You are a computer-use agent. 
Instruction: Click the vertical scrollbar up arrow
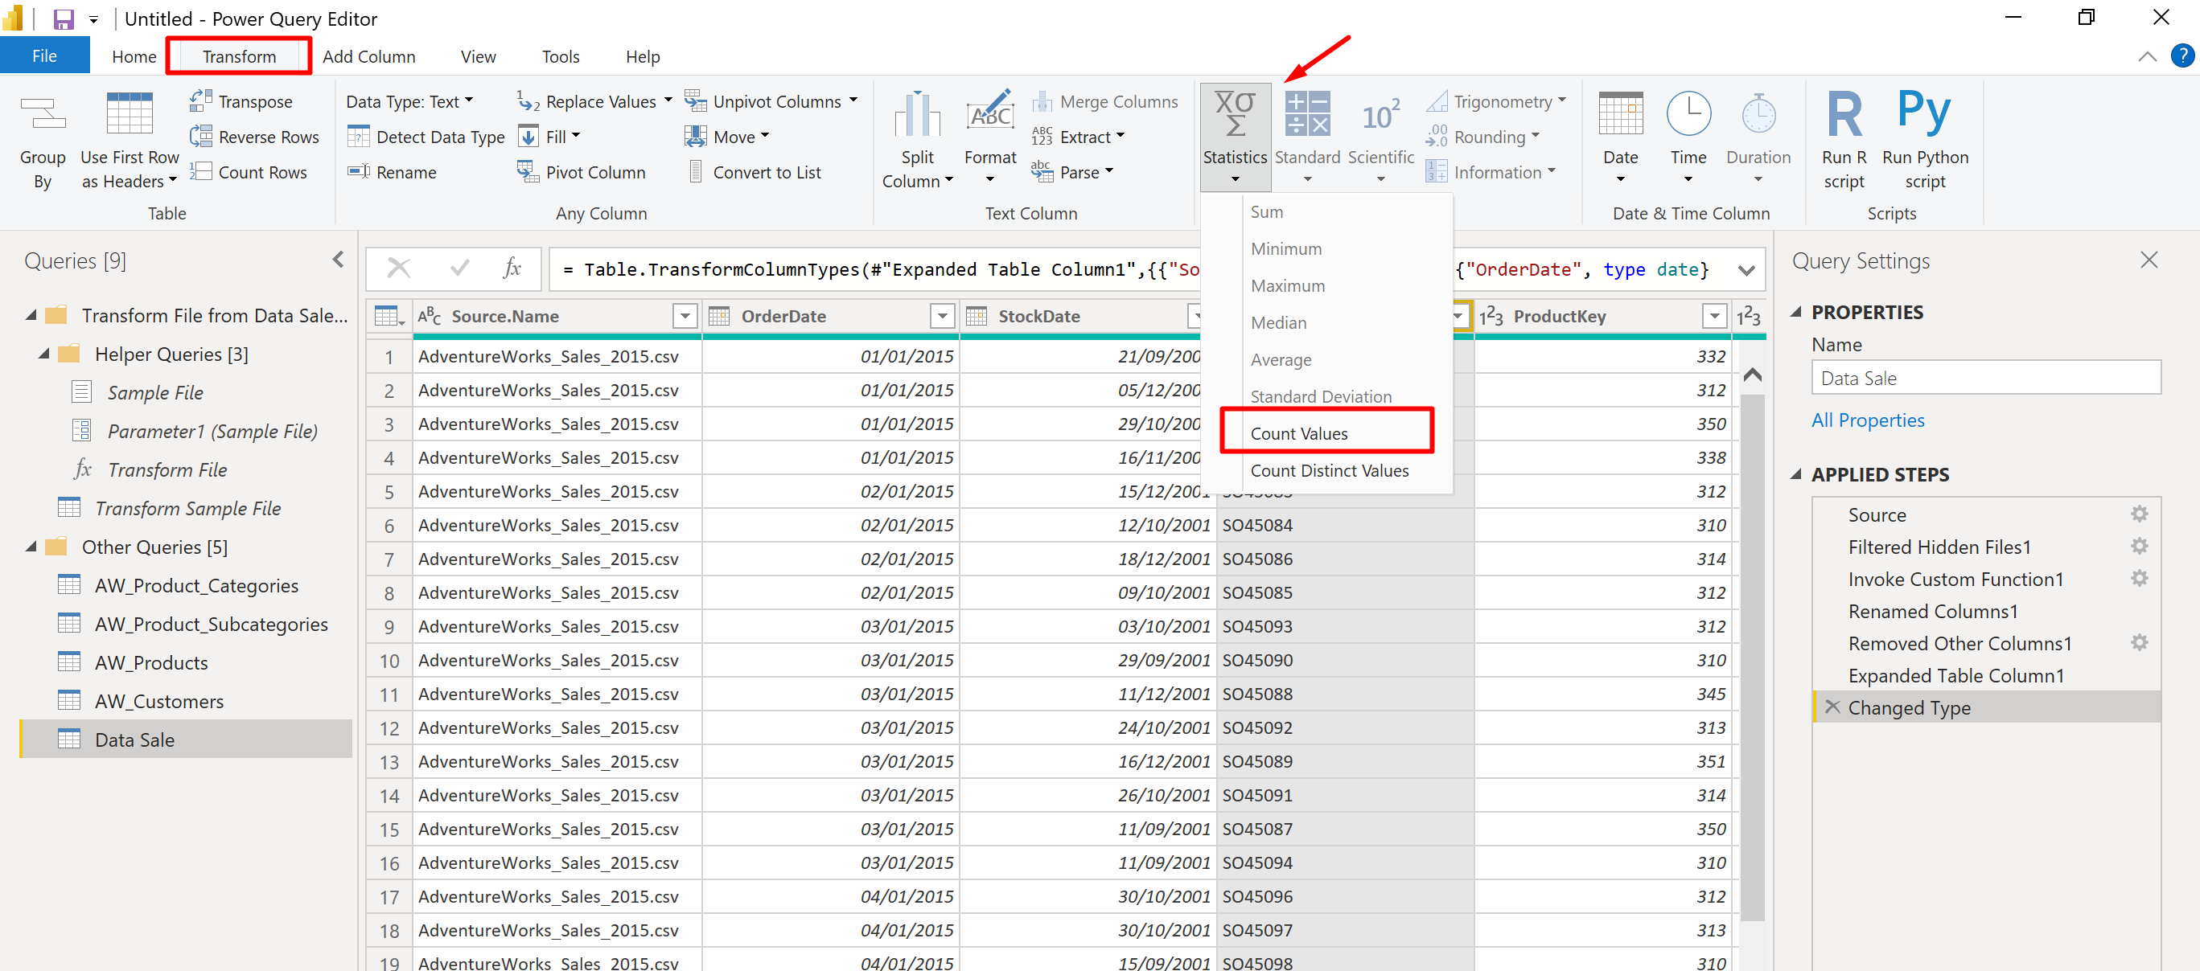[1752, 375]
